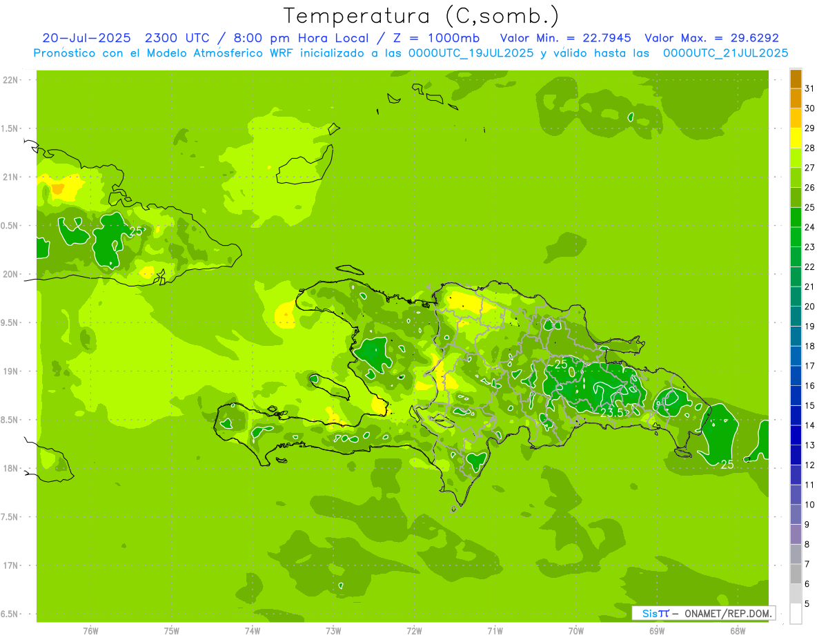Click the yellow swatch between 28 and 29
This screenshot has width=828, height=640.
796,138
